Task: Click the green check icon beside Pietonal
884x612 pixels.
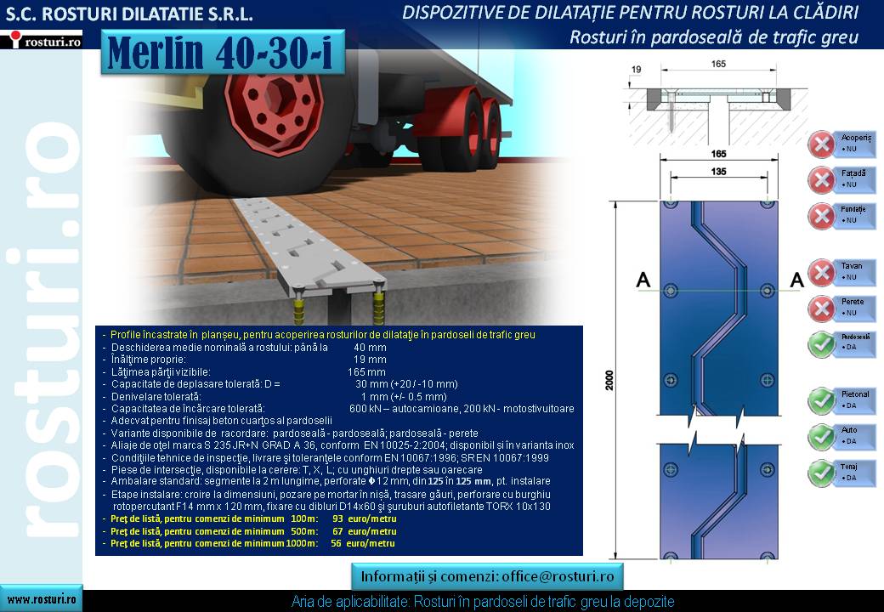Action: click(x=822, y=400)
